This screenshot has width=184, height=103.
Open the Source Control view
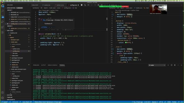click(x=3, y=16)
